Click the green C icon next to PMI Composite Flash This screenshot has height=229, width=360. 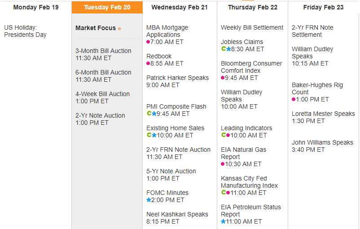pyautogui.click(x=149, y=114)
